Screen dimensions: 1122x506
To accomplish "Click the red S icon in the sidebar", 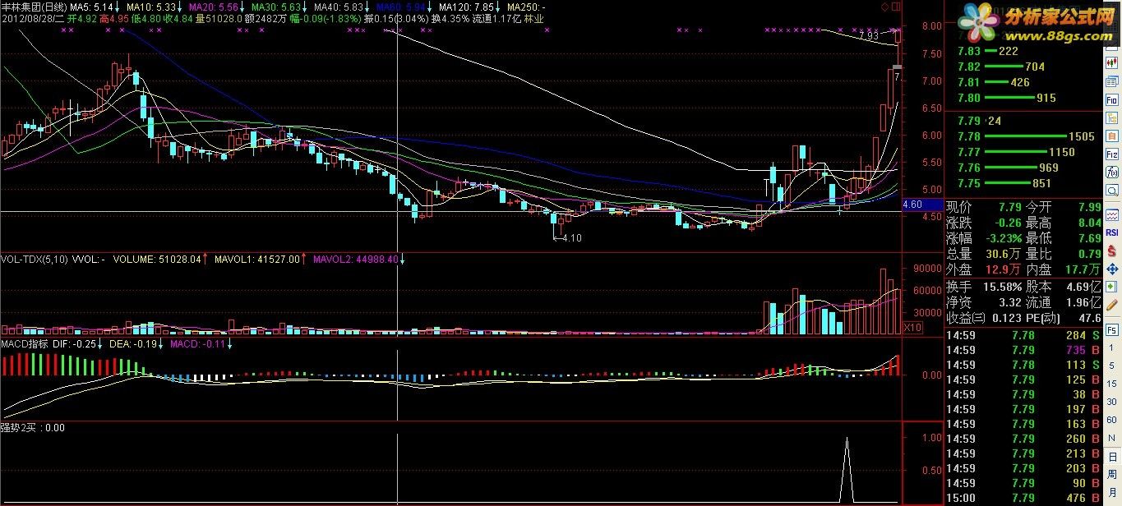I will [1112, 250].
